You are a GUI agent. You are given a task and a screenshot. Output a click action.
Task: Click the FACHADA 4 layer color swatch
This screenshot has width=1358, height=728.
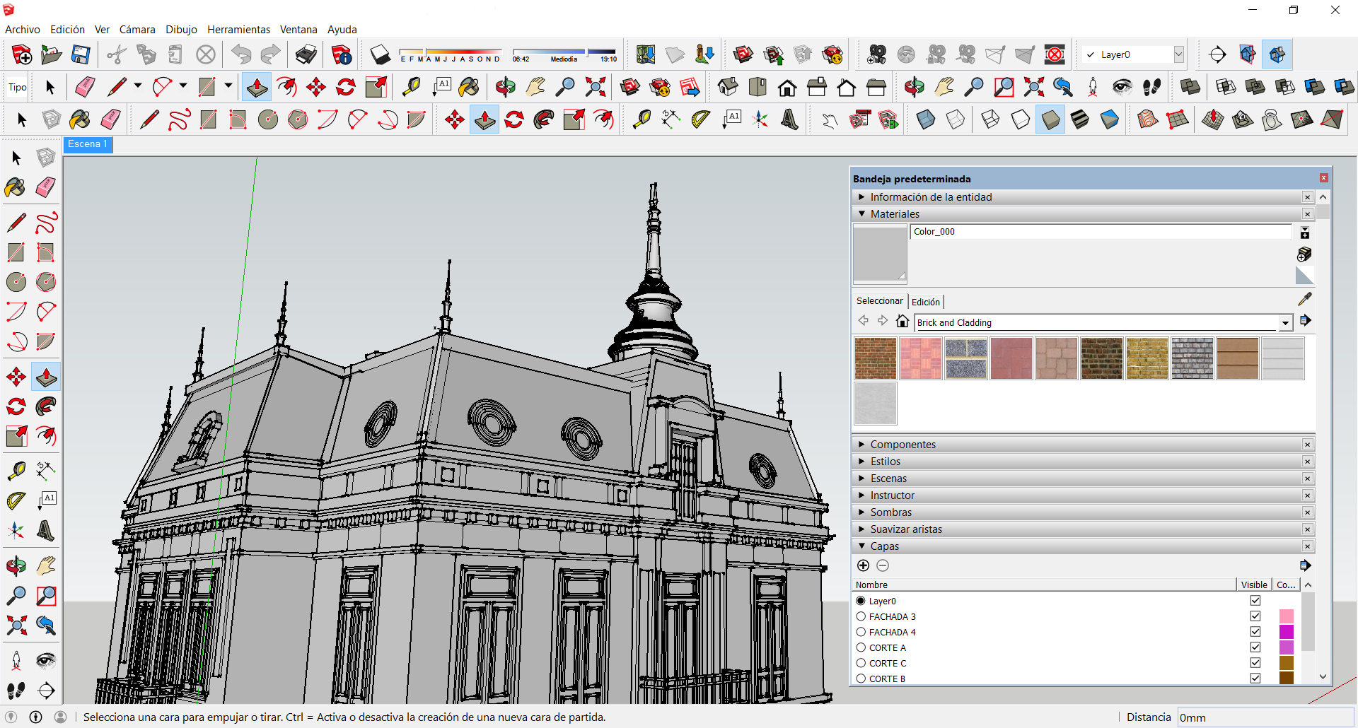click(1286, 631)
